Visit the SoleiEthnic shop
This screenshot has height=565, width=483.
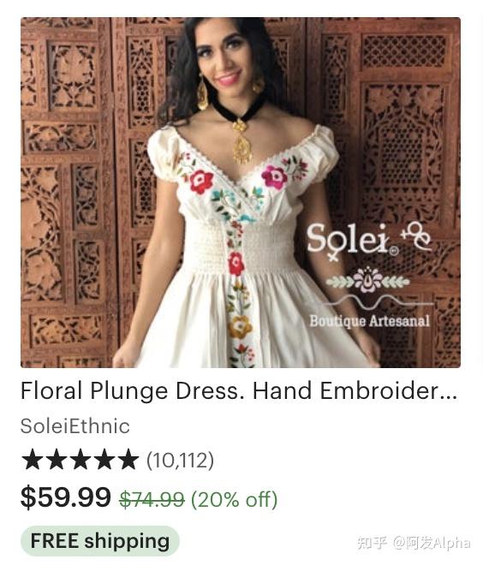tap(75, 426)
